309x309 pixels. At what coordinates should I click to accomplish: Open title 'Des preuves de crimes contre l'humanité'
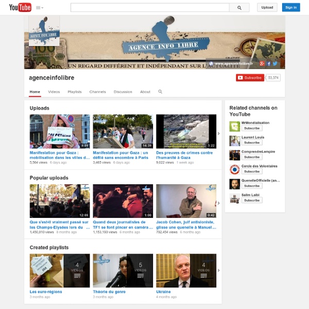coord(184,155)
